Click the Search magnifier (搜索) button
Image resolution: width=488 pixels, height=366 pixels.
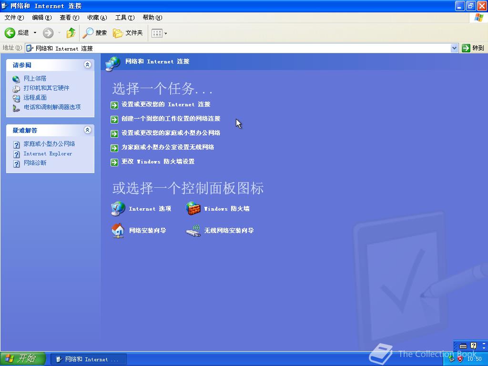point(95,33)
